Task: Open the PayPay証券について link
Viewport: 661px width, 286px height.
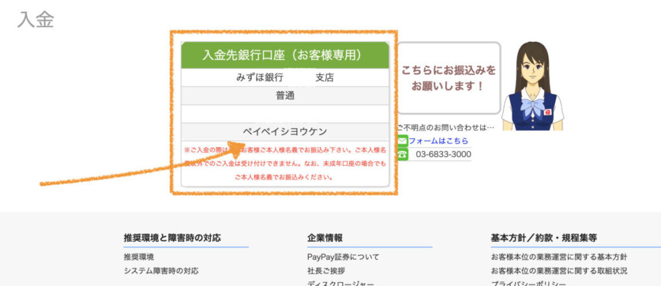Action: [x=343, y=257]
